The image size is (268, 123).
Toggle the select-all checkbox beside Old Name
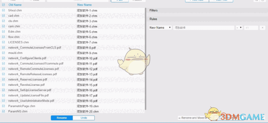click(3, 5)
